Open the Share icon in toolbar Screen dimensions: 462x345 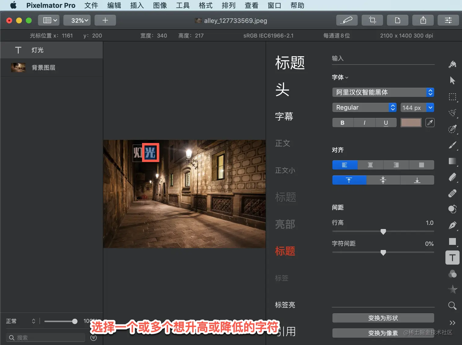point(423,20)
